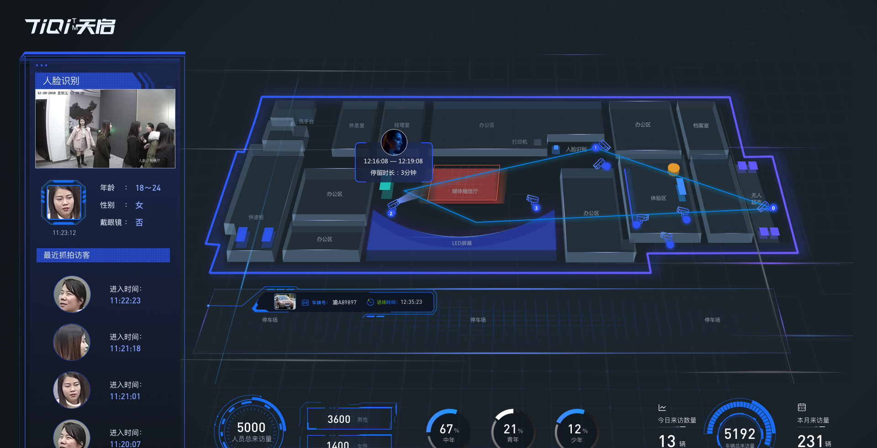Select the 最近抓拍访客 section header
877x448 pixels.
pos(103,255)
